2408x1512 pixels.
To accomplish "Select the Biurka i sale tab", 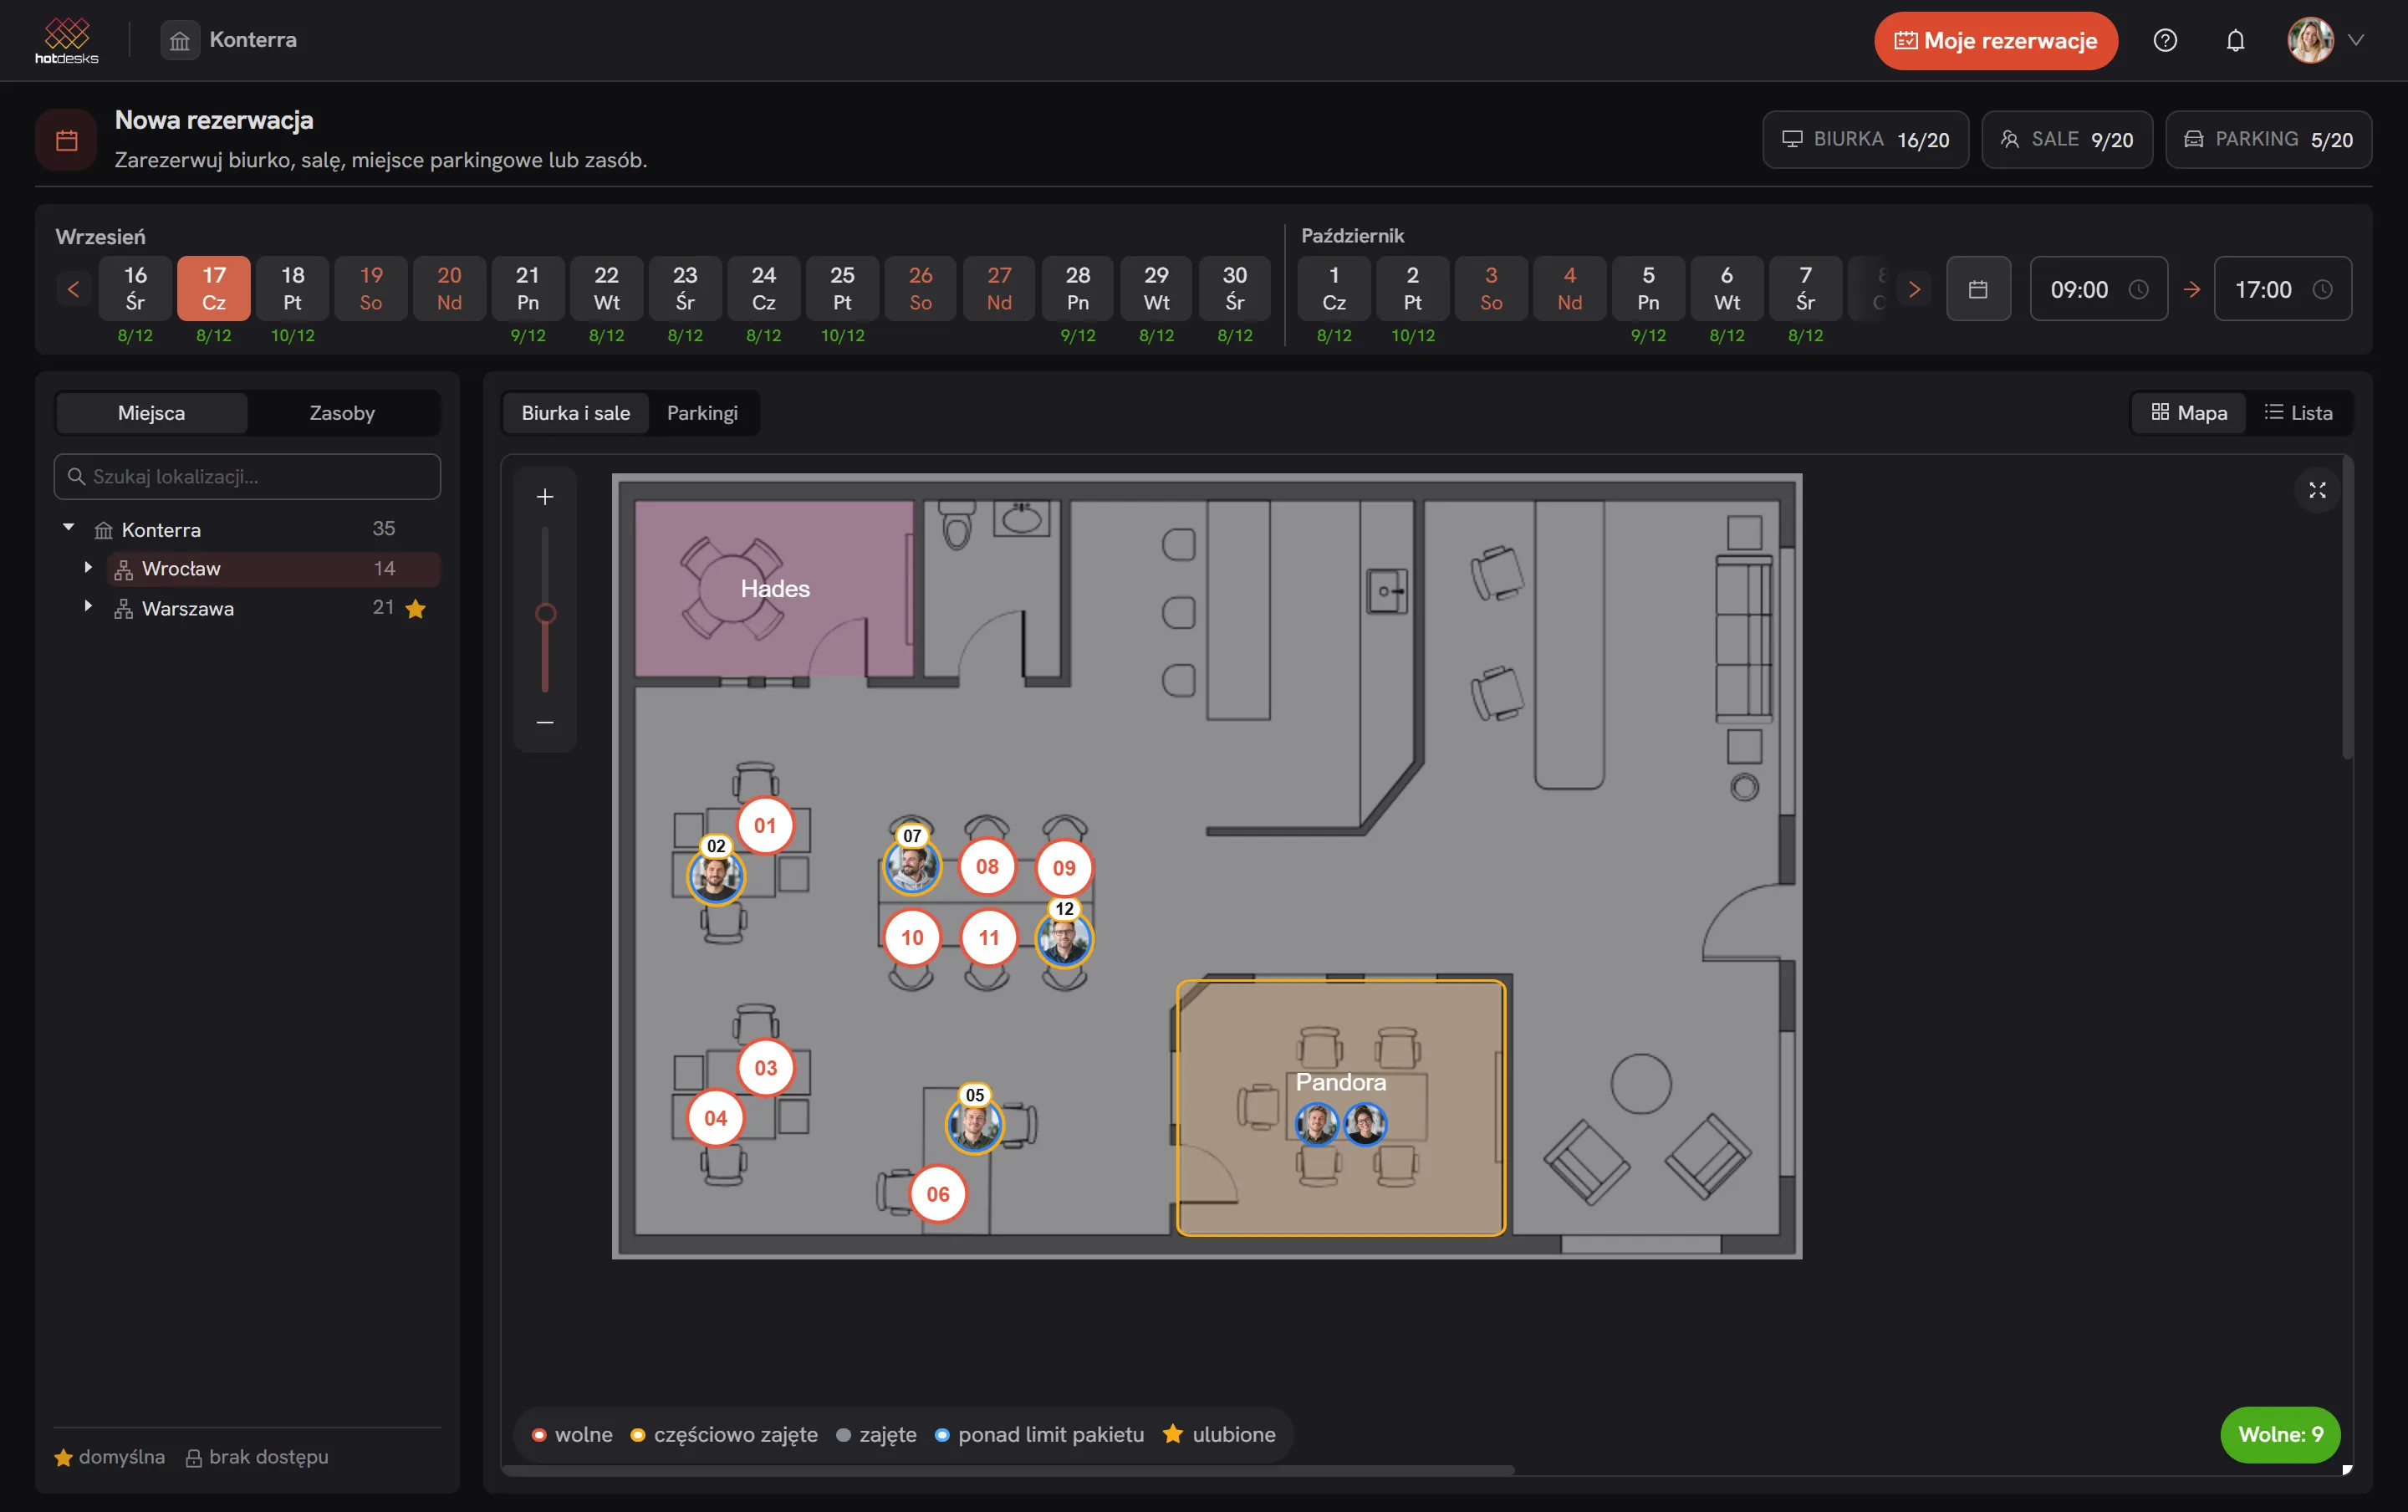I will pos(576,413).
